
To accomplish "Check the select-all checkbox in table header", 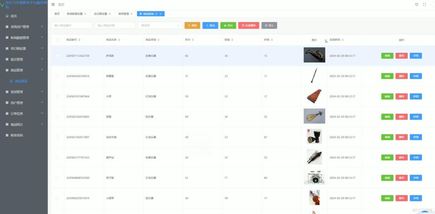I will [57, 40].
